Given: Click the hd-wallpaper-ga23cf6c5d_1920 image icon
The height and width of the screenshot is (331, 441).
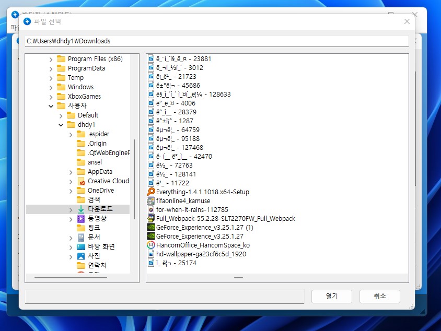Looking at the screenshot, I should (x=151, y=254).
